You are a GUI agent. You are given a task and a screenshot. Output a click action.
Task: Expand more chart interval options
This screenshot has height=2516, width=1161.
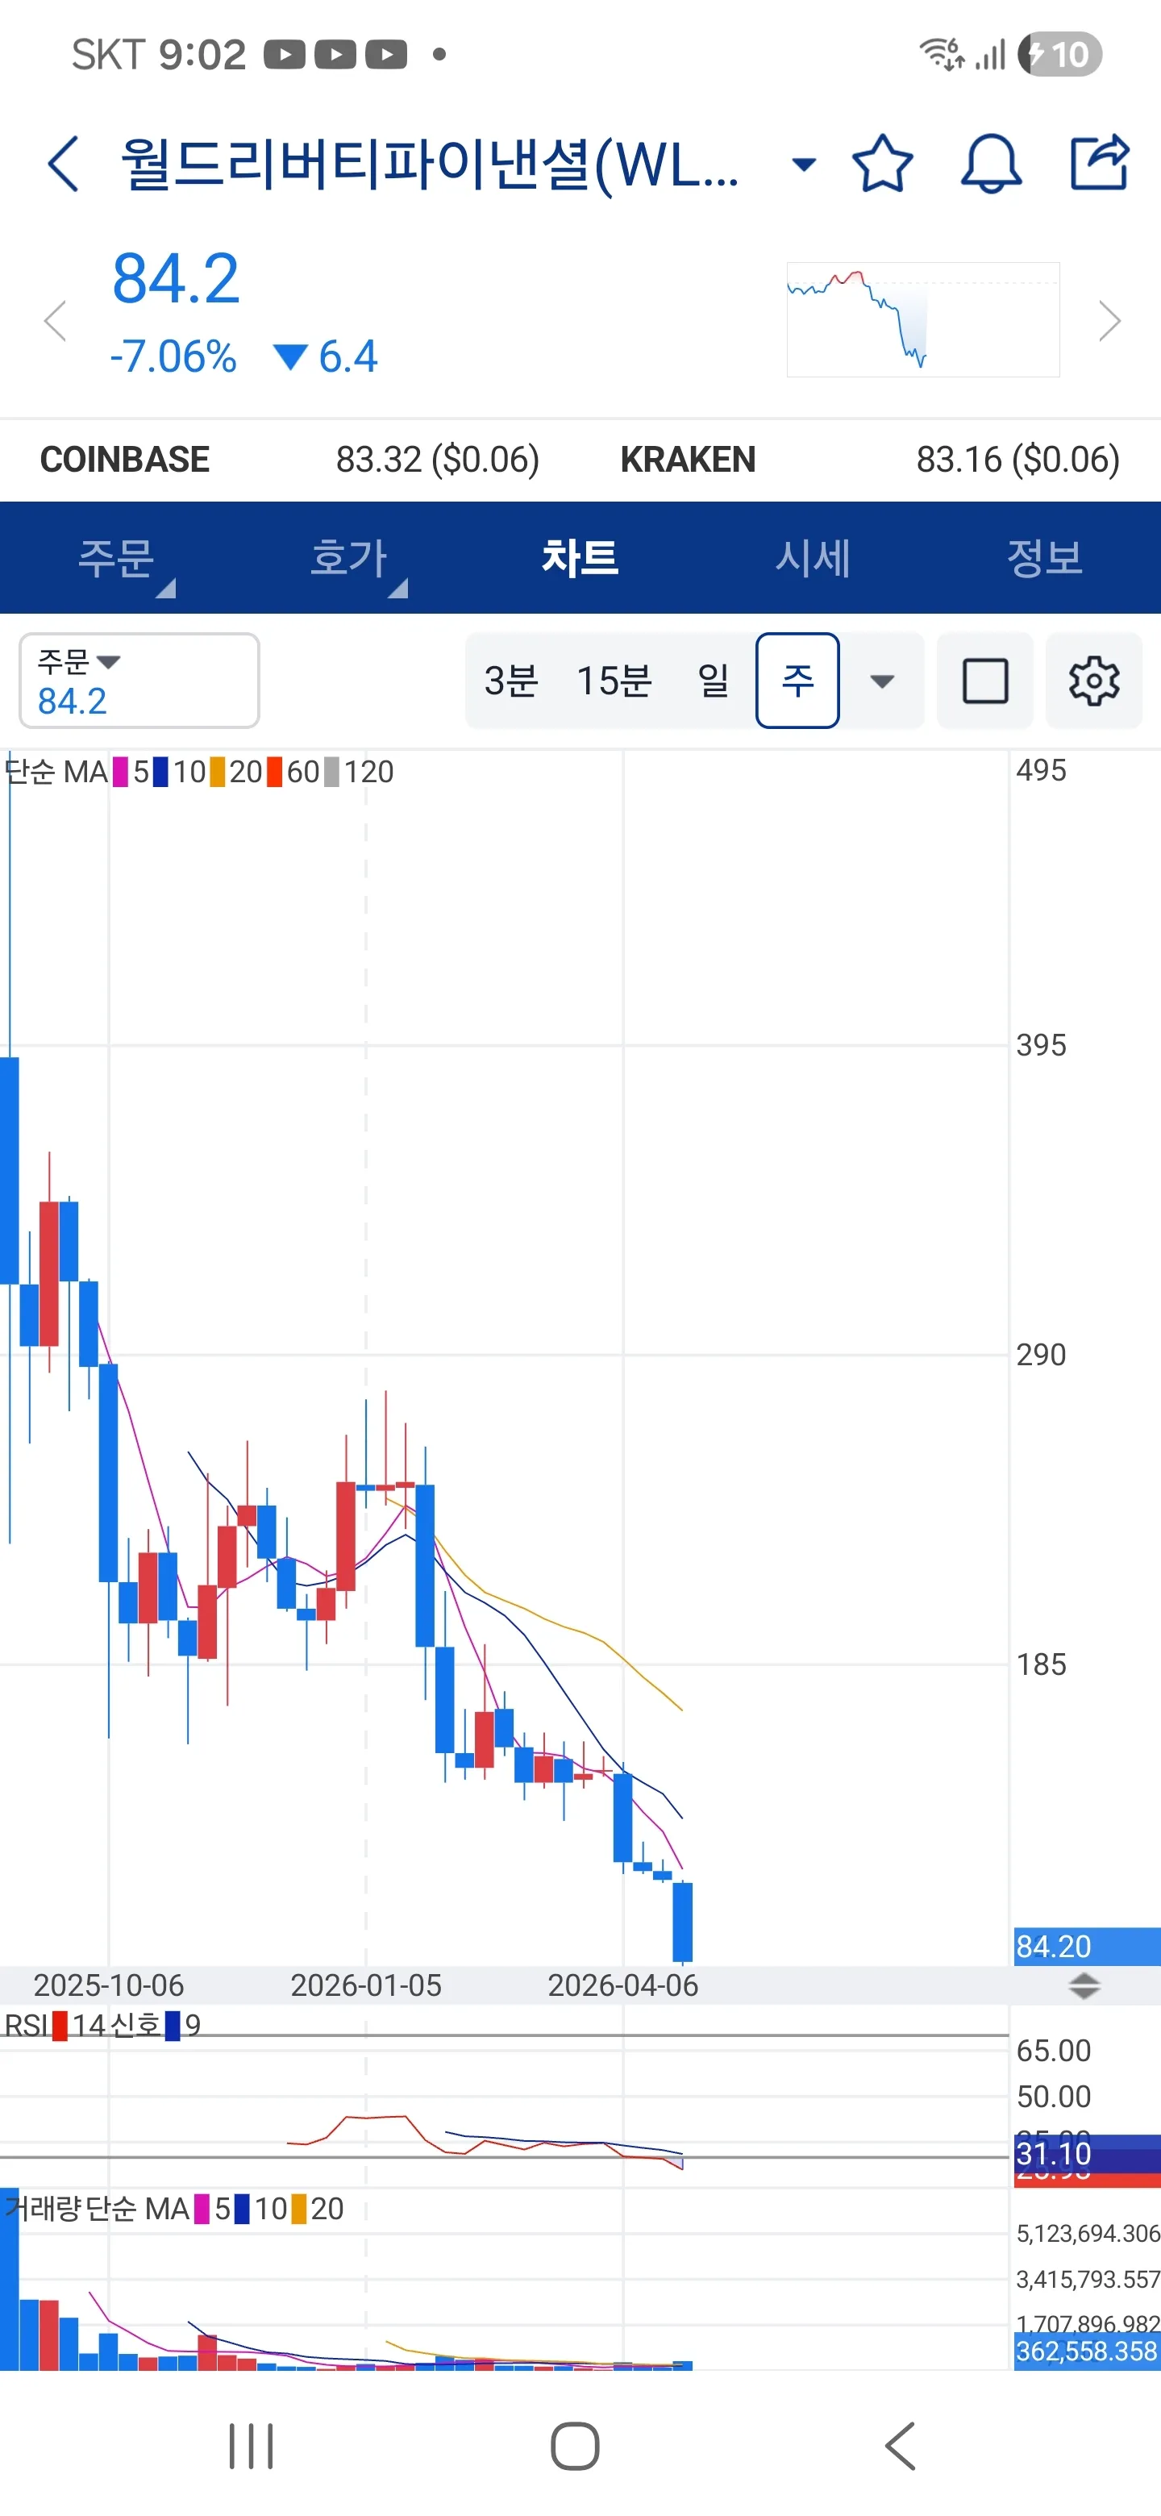point(882,681)
